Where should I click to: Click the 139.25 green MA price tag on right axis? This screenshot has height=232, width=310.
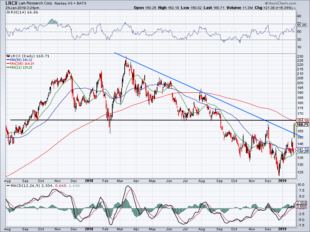pyautogui.click(x=302, y=152)
